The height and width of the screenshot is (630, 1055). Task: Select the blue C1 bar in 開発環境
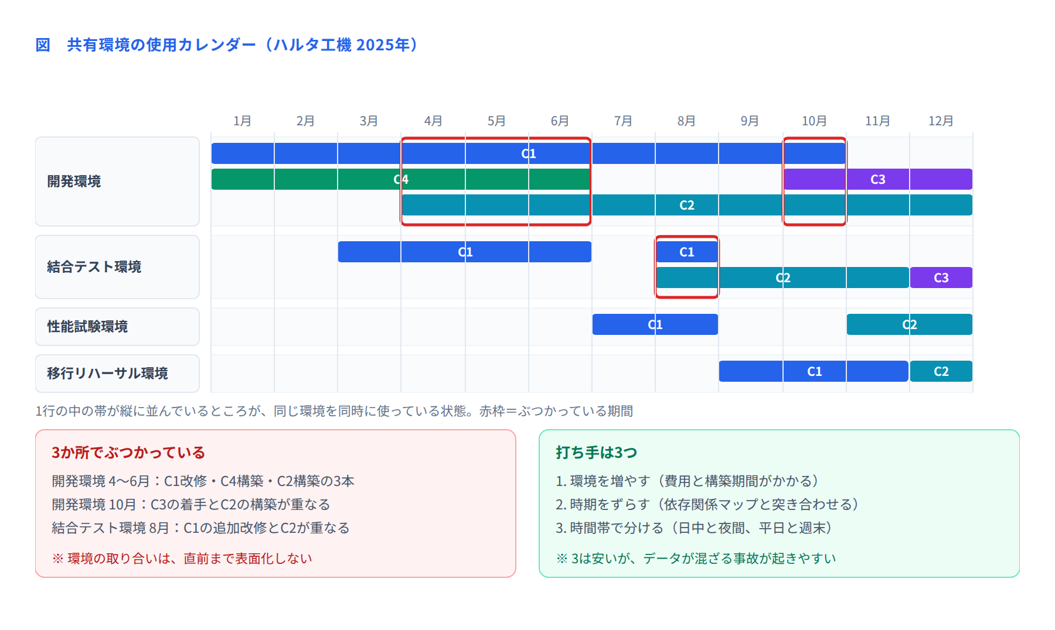(528, 153)
